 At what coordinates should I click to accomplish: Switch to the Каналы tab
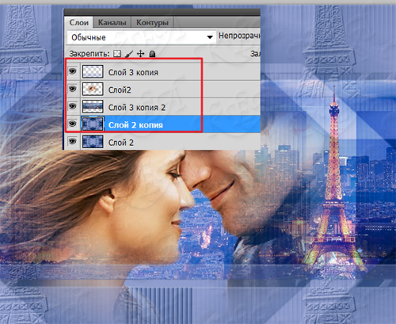(112, 23)
